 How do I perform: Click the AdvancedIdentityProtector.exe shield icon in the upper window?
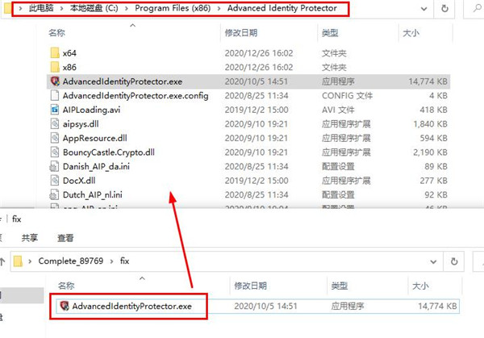(x=55, y=81)
